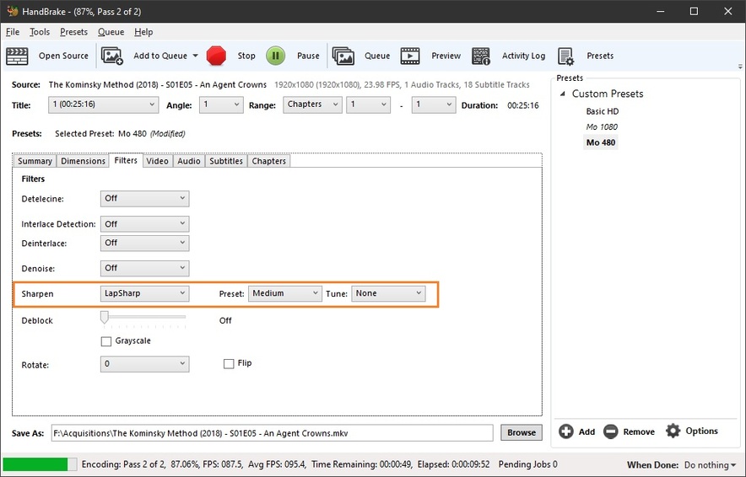Click the Browse button
The image size is (746, 477).
(522, 433)
